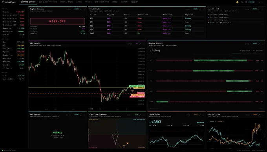Expand the Macro Pulse panel with arrow icon
267x152 pixels.
[x=259, y=115]
